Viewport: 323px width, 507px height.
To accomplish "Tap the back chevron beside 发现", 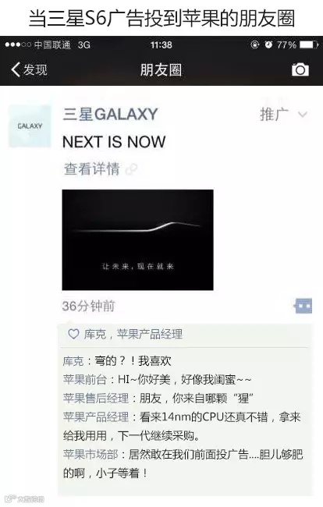I will click(x=16, y=69).
